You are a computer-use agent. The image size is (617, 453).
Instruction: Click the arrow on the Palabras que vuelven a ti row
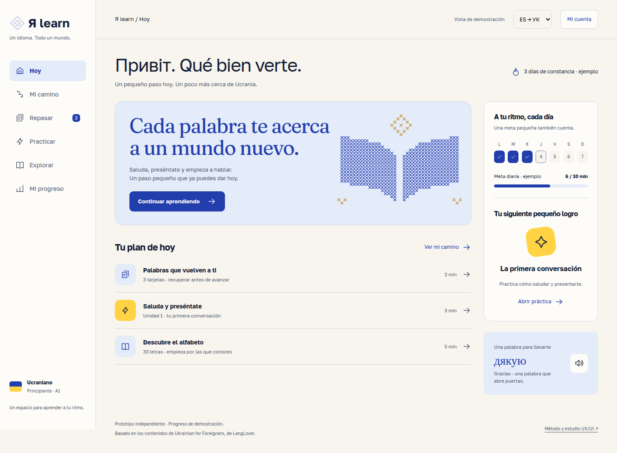point(467,275)
